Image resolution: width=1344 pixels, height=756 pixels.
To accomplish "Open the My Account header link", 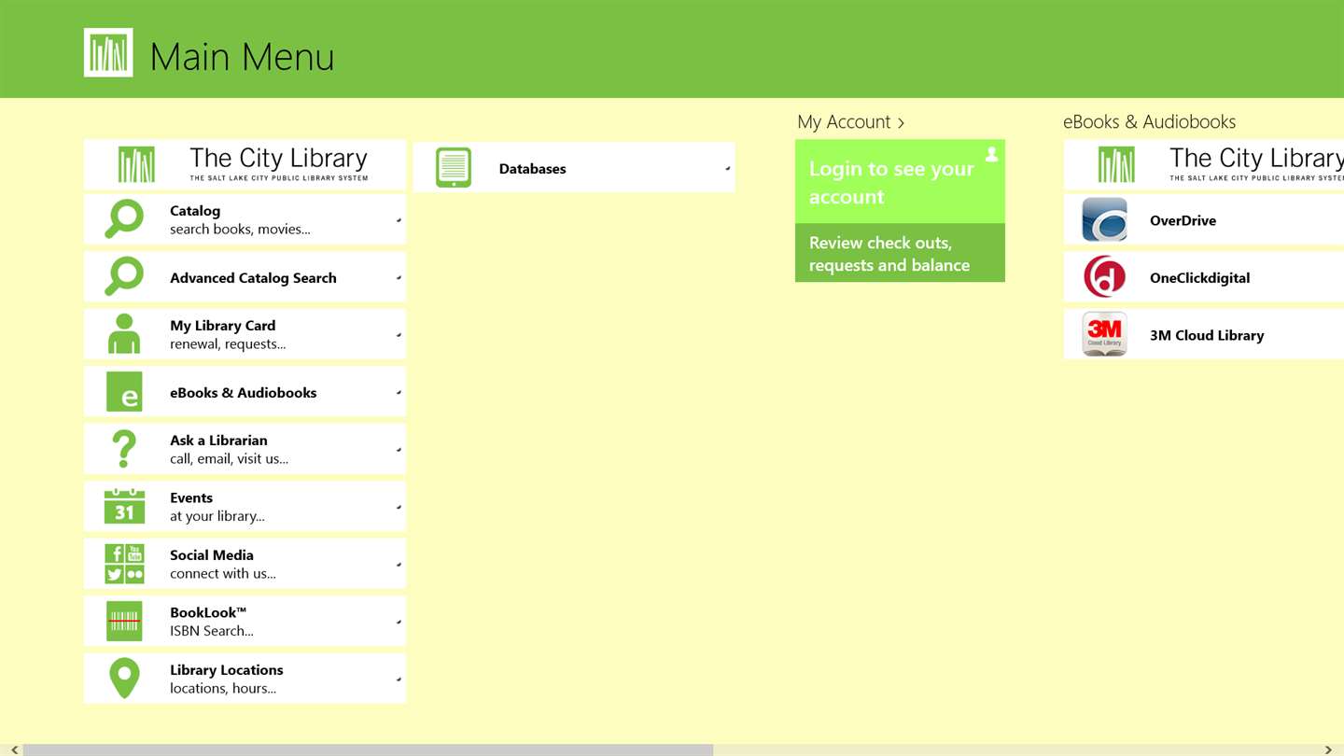I will coord(850,122).
